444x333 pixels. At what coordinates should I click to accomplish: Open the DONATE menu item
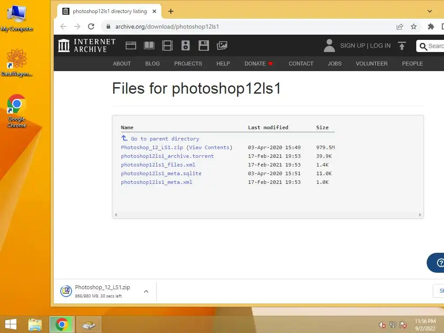[x=258, y=64]
